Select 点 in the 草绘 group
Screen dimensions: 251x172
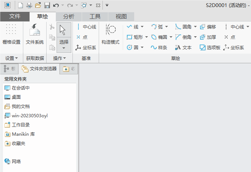pos(230,37)
